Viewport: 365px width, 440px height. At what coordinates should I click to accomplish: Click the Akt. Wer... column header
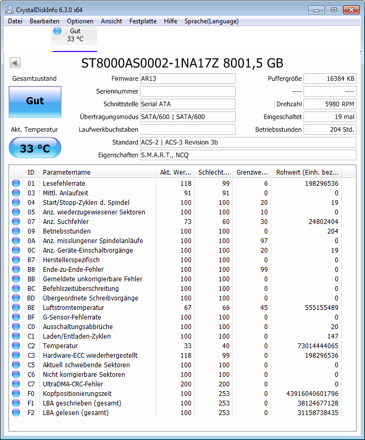click(175, 172)
